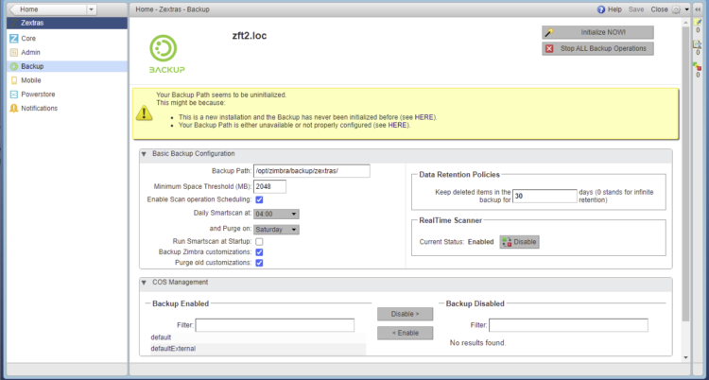Viewport: 709px width, 380px height.
Task: Click the scrollbar down arrow
Action: point(685,357)
